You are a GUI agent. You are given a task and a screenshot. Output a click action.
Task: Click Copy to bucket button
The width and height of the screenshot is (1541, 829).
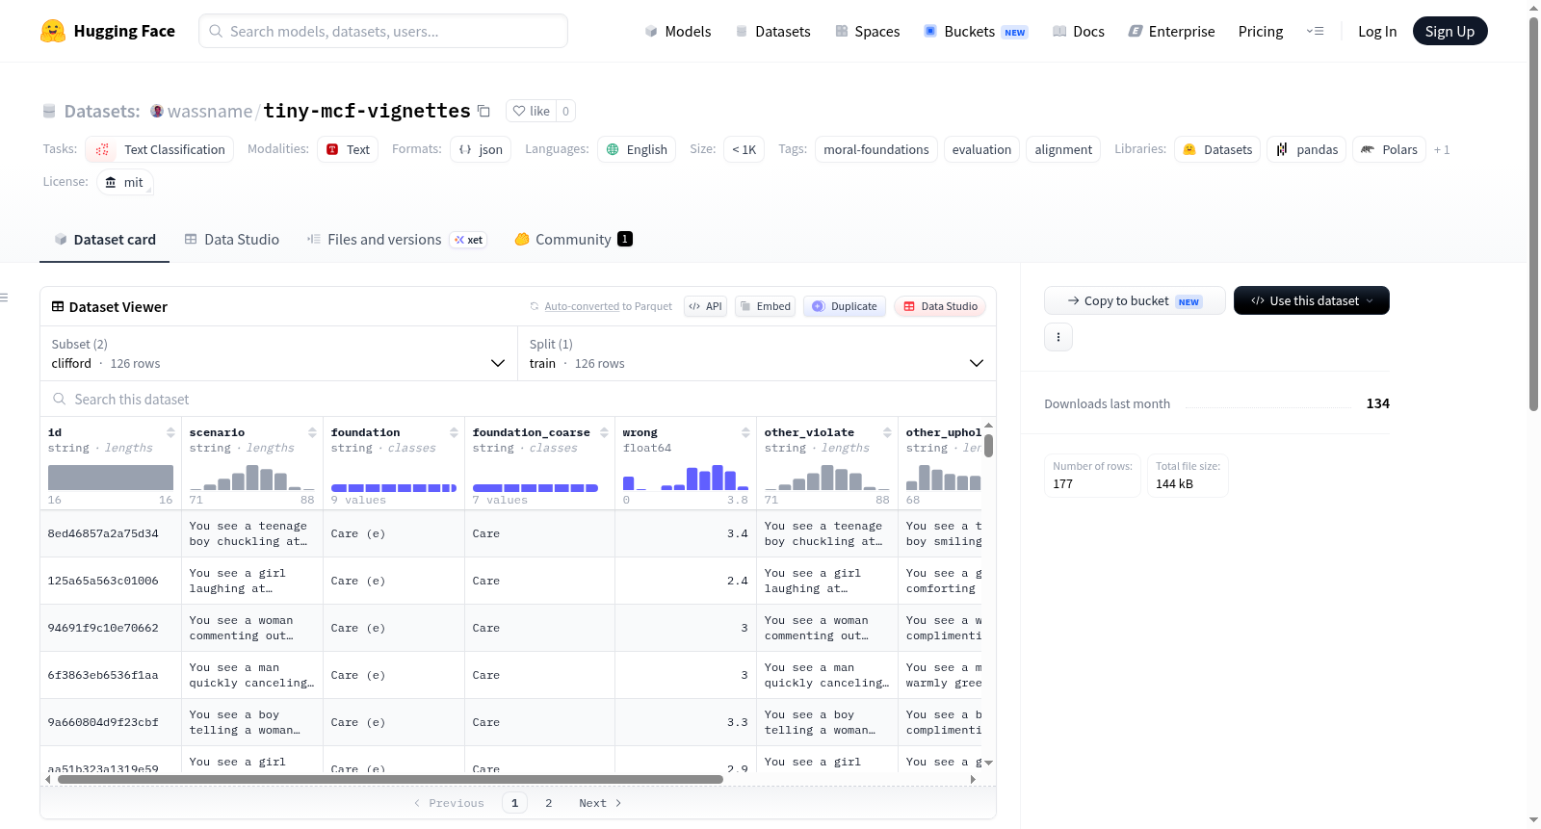(x=1135, y=300)
